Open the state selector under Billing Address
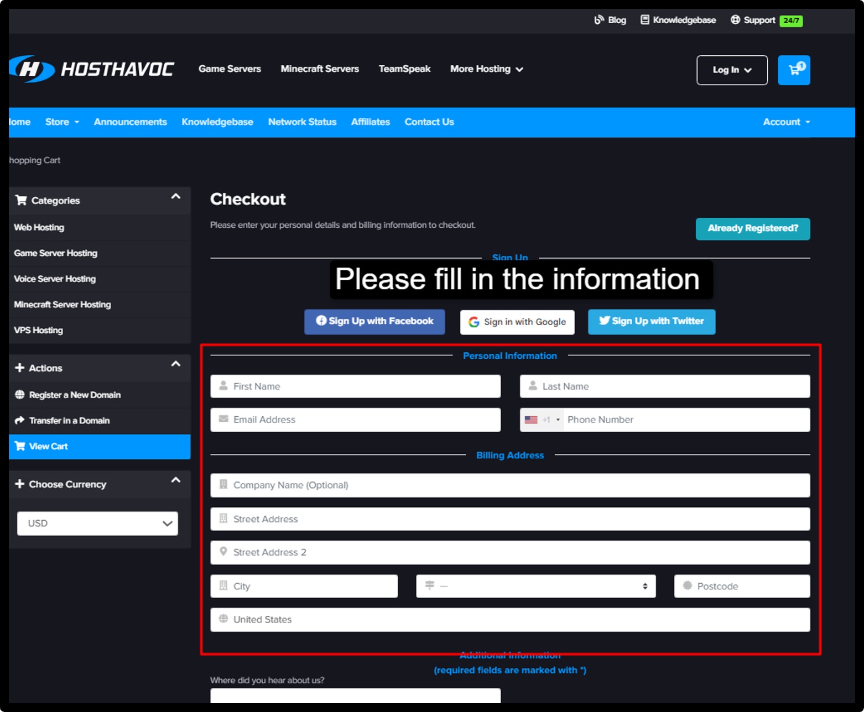Screen dimensions: 864x712 tap(535, 586)
